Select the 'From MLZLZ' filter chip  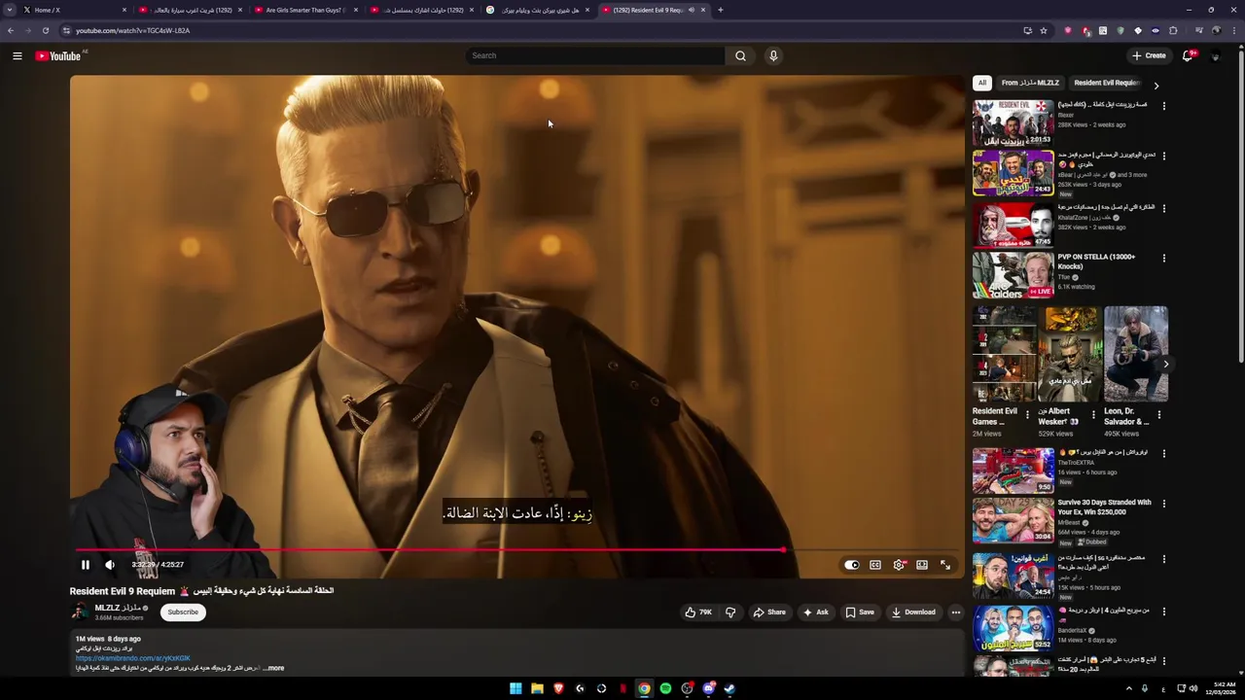point(1030,83)
